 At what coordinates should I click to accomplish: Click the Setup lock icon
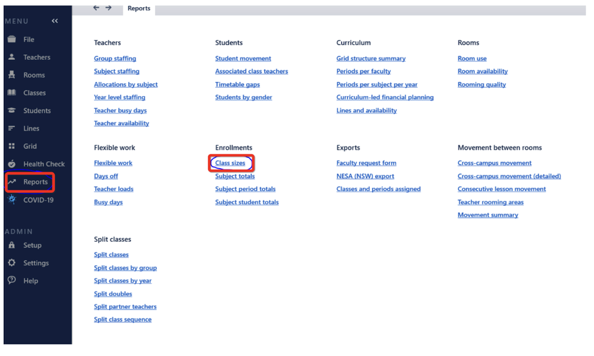pyautogui.click(x=12, y=245)
